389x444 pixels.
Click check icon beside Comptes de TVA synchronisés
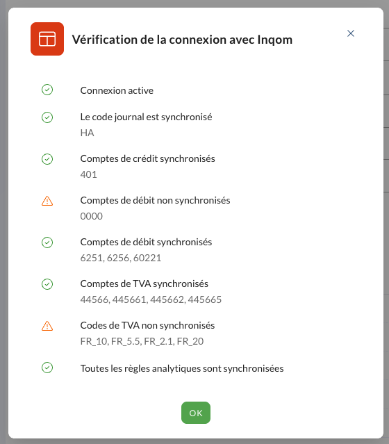pyautogui.click(x=47, y=284)
